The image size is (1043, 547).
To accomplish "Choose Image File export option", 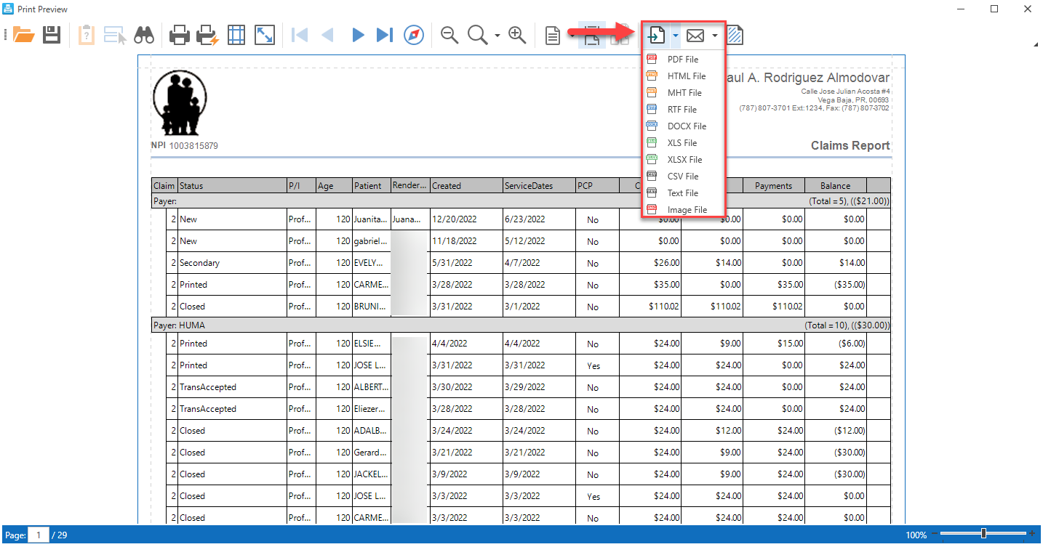I will coord(683,210).
